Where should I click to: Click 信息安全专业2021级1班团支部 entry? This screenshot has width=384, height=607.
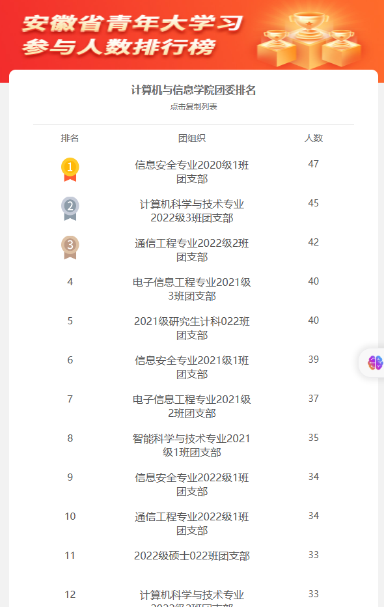(192, 367)
